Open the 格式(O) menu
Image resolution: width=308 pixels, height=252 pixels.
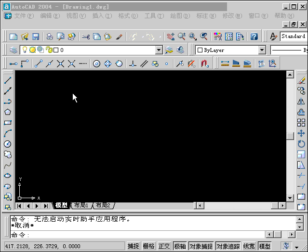pos(128,16)
